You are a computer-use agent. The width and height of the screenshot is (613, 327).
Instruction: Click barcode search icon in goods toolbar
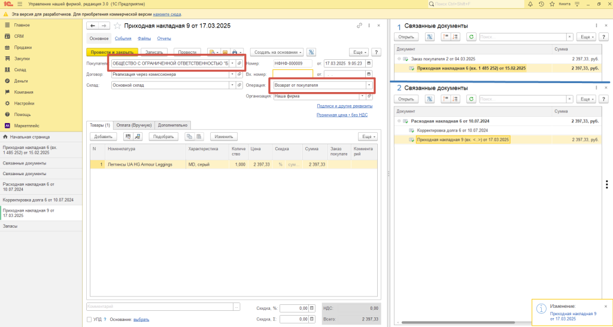[x=127, y=136]
